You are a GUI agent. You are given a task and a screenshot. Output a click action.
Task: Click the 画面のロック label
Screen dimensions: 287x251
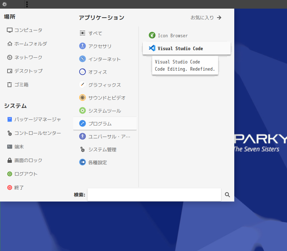coord(28,160)
